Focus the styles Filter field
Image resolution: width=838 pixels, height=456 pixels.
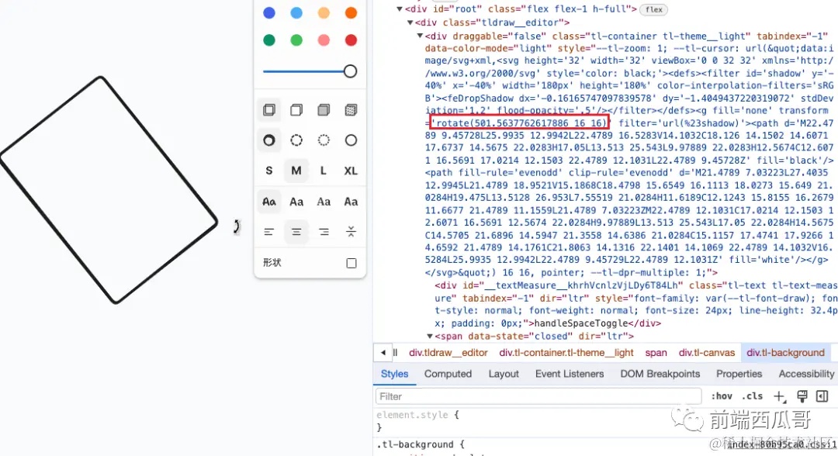coord(538,396)
